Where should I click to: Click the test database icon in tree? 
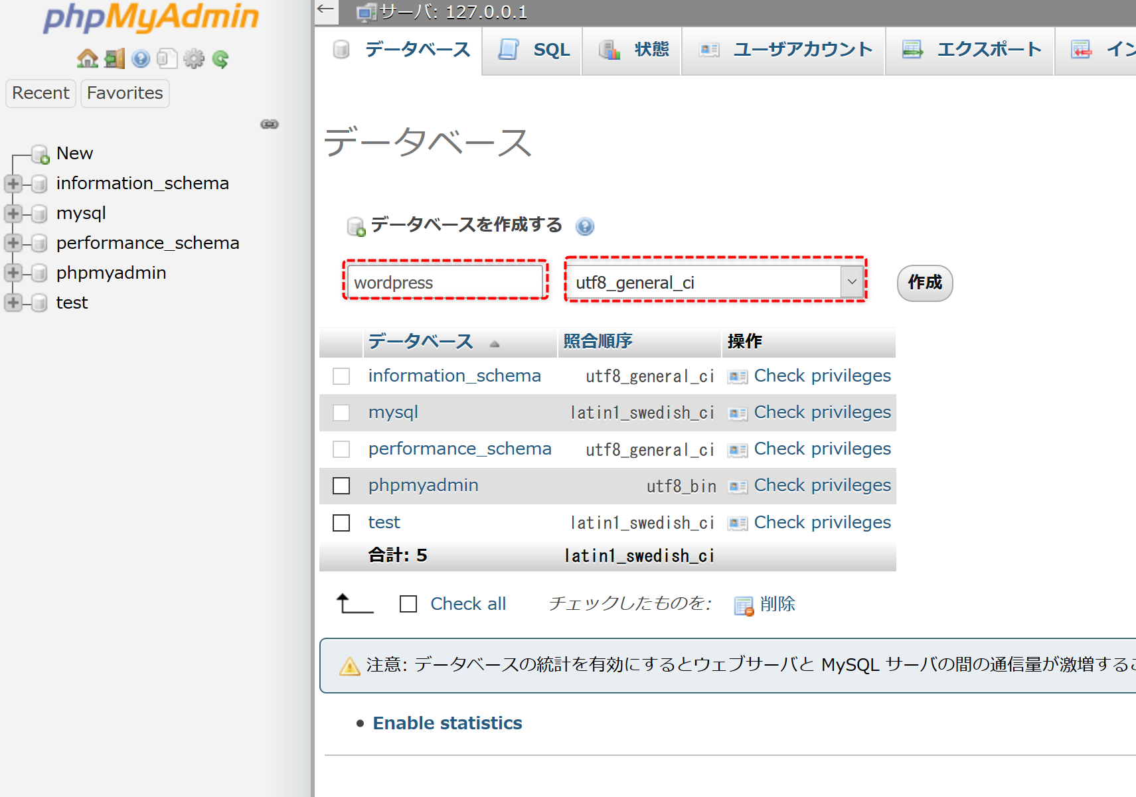click(x=39, y=303)
